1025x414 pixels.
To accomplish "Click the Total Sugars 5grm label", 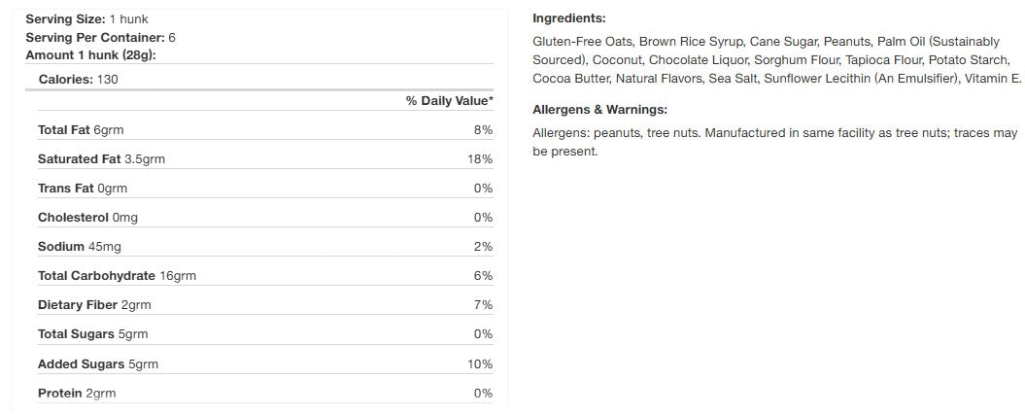I will tap(92, 334).
